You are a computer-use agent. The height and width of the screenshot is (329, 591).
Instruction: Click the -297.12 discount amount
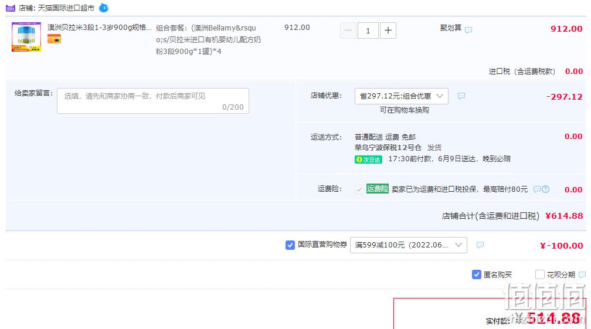pos(564,97)
